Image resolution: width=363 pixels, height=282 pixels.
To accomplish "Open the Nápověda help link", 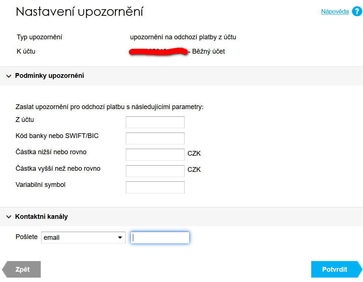I will (335, 12).
